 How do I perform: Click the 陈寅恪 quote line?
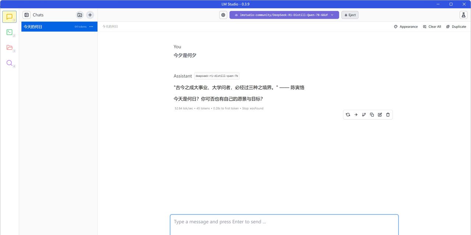tap(239, 87)
